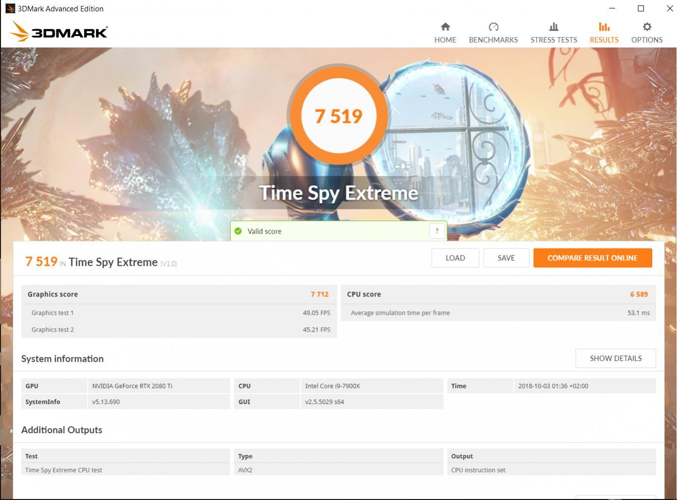The image size is (677, 500).
Task: Click the Load button
Action: click(455, 258)
